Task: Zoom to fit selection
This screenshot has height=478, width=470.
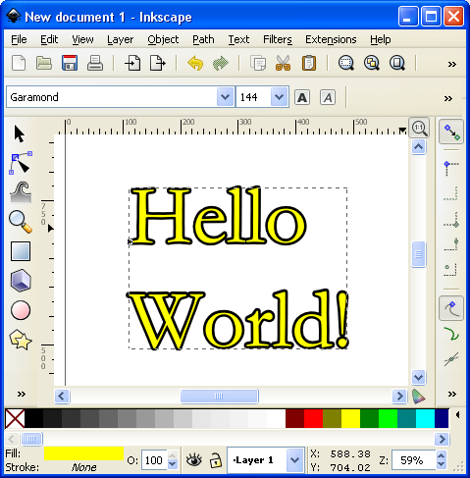Action: point(346,63)
